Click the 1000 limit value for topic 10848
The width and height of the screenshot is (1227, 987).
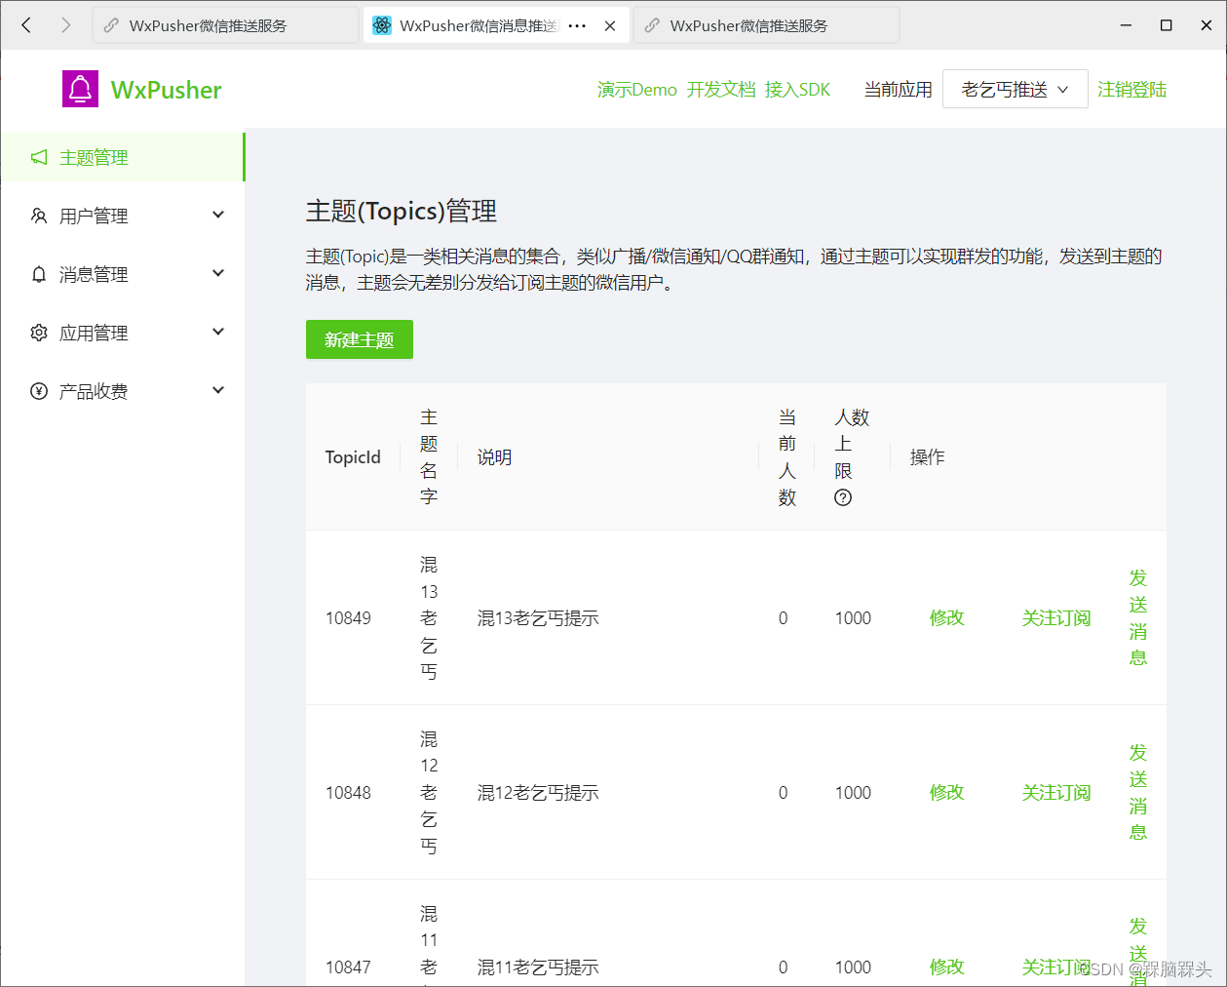853,792
